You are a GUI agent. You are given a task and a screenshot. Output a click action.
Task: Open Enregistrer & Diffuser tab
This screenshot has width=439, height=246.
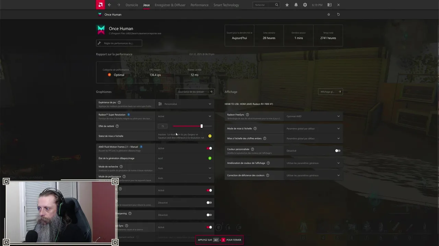pyautogui.click(x=170, y=5)
